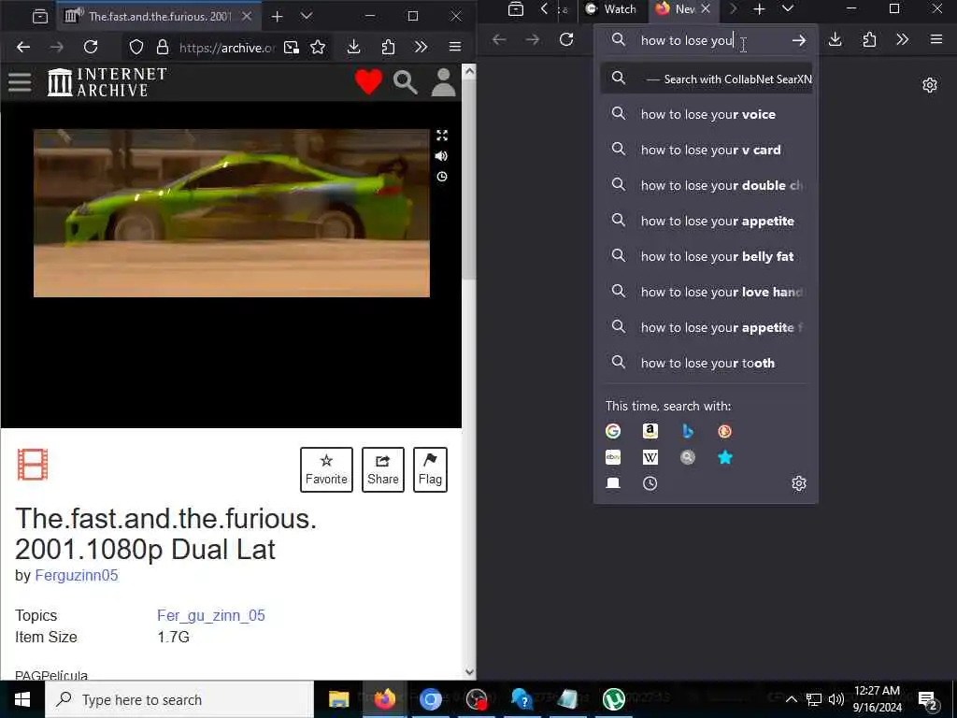The width and height of the screenshot is (957, 718).
Task: Click the Favorite button
Action: (326, 469)
